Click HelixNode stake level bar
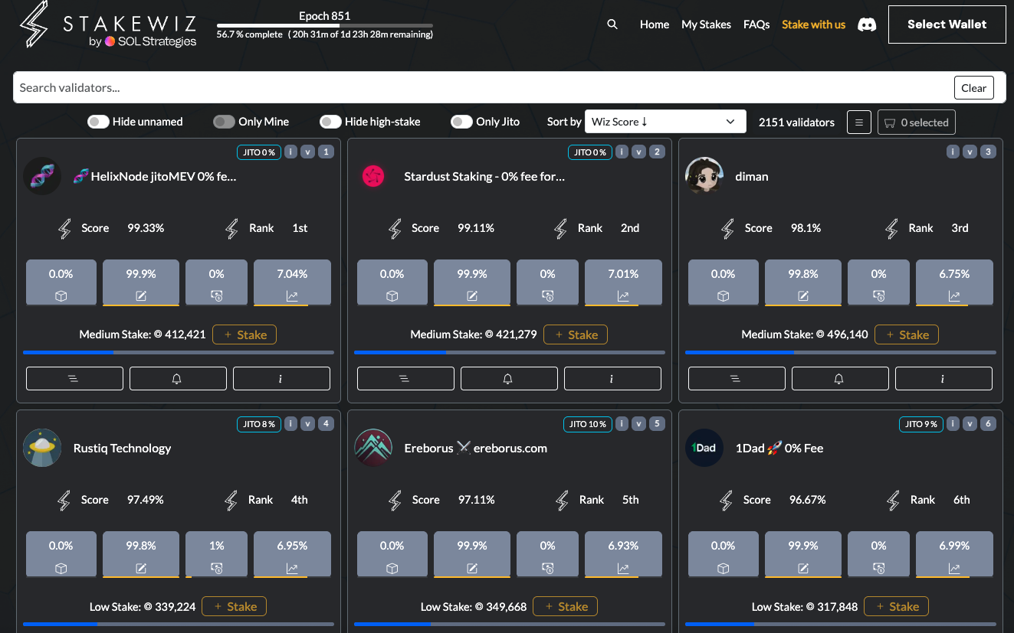The image size is (1014, 633). 179,352
